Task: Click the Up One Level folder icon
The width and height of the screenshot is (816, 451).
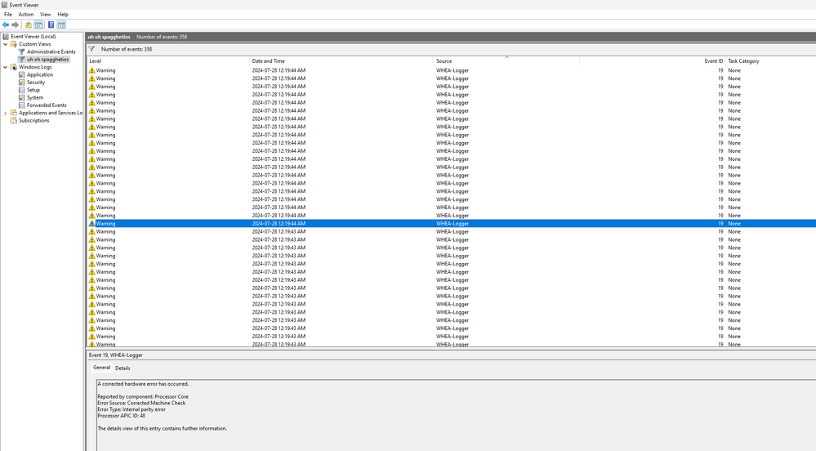Action: pos(29,25)
